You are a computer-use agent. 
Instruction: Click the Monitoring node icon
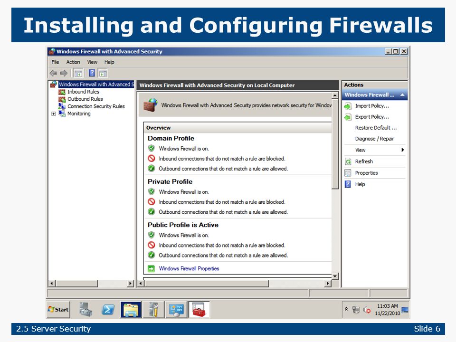(x=62, y=114)
